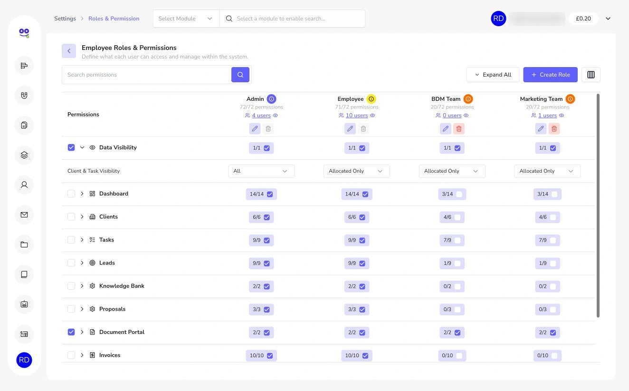The height and width of the screenshot is (391, 629).
Task: Open the Employee 10 users link
Action: [x=357, y=116]
